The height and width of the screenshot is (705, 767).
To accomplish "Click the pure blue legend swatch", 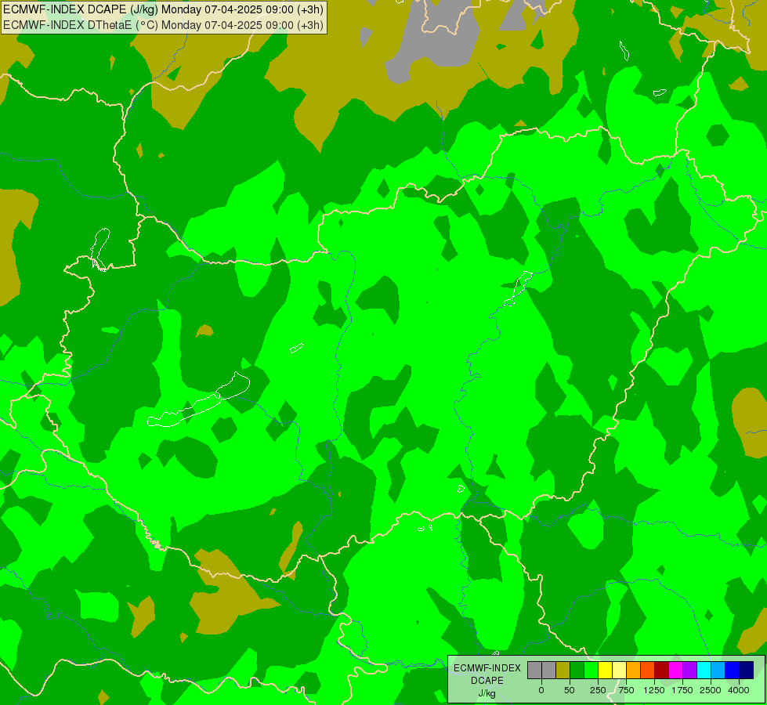I will pyautogui.click(x=732, y=671).
